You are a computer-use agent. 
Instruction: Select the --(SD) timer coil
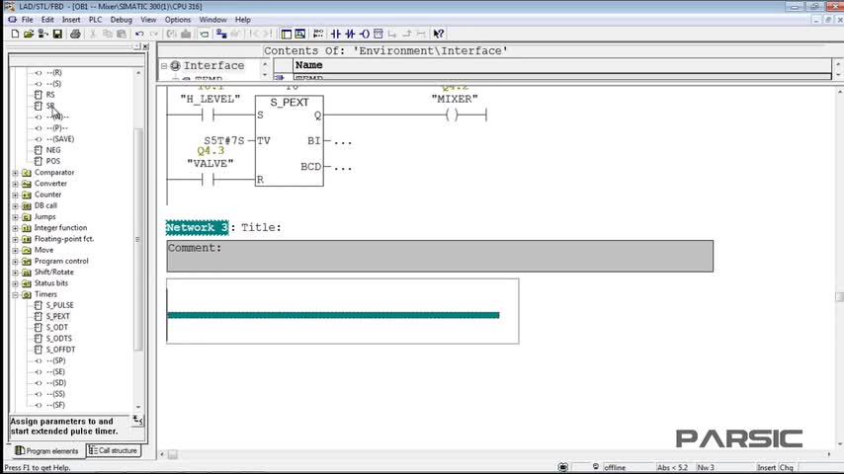pyautogui.click(x=56, y=382)
